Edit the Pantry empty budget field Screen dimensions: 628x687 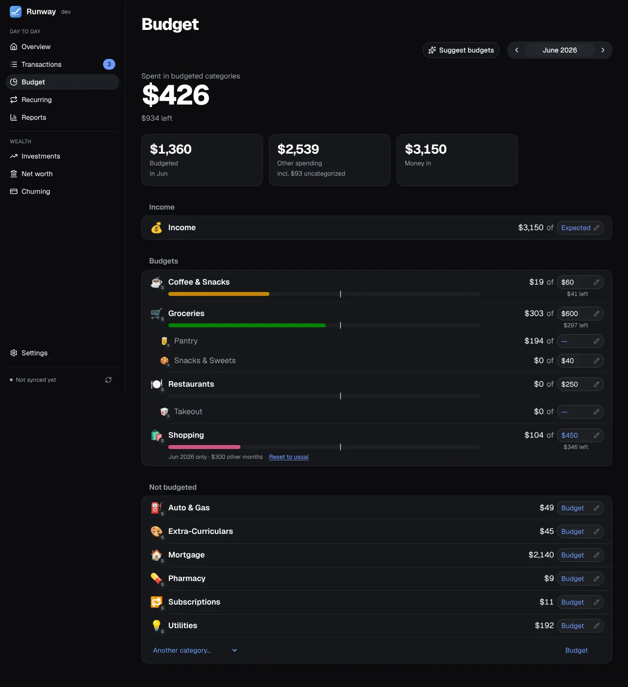[x=580, y=341]
